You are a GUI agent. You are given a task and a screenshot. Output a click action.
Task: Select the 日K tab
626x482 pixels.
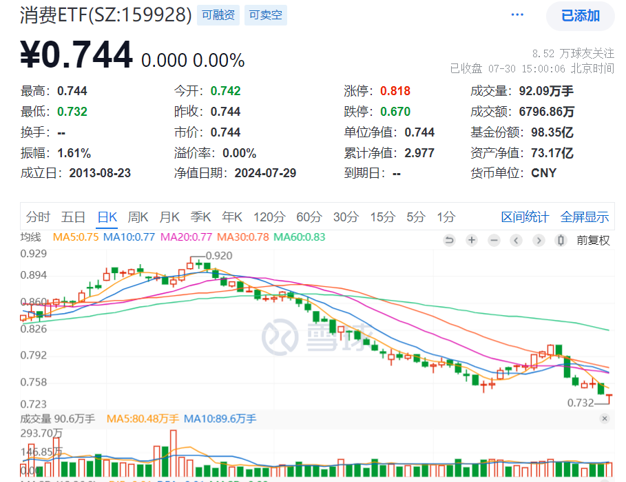click(x=107, y=217)
